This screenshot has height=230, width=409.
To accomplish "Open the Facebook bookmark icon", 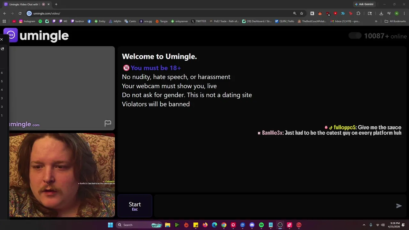I will [89, 21].
